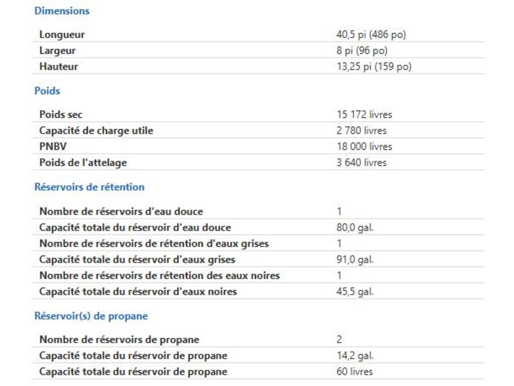Click the 80,0 gal. value

[x=355, y=228]
